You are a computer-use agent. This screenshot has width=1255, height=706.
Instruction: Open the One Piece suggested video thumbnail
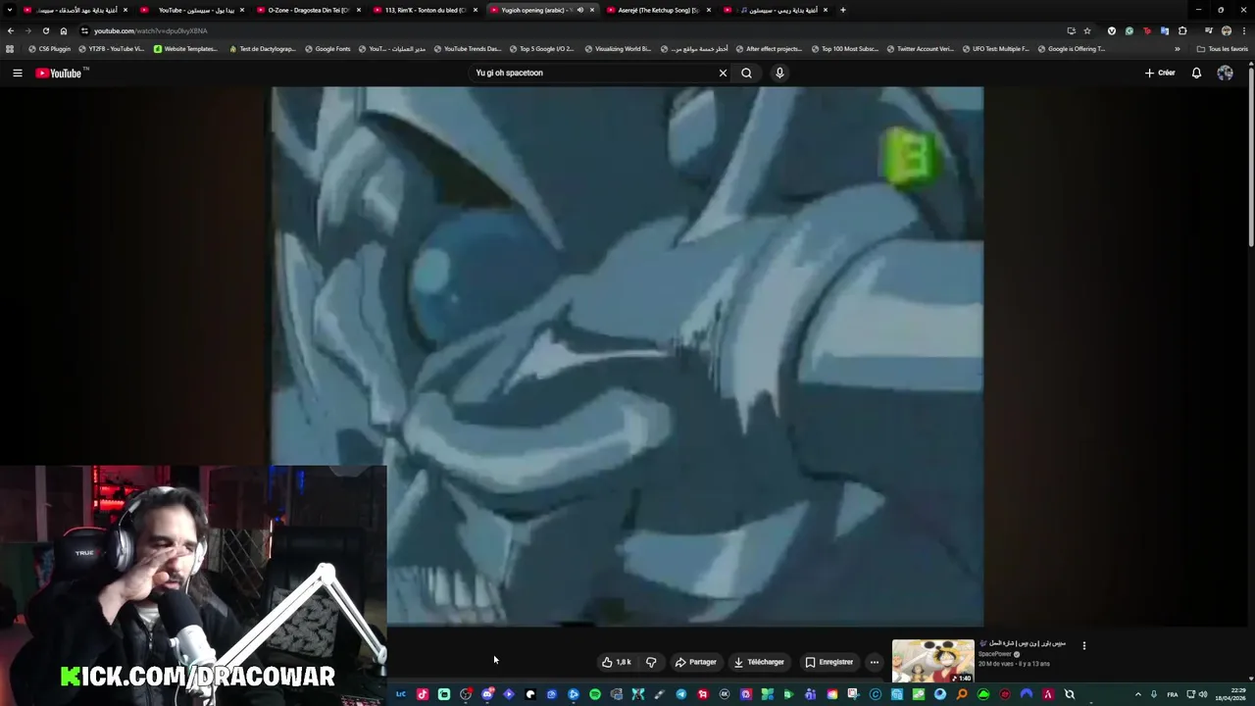point(933,662)
